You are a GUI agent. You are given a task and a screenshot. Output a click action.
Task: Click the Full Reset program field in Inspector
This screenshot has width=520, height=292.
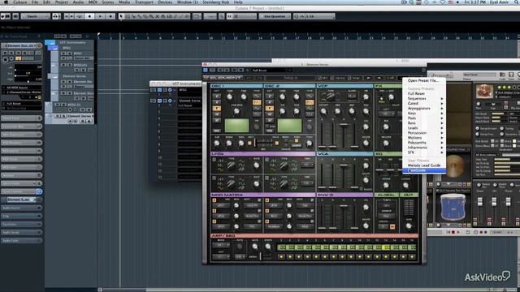click(21, 104)
